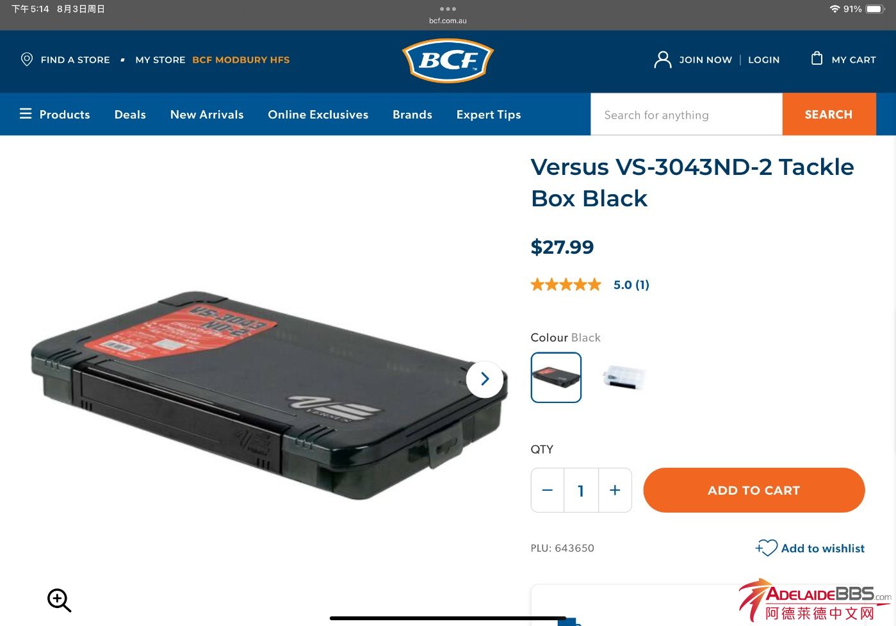Click the location pin icon for Find a Store

[x=27, y=60]
